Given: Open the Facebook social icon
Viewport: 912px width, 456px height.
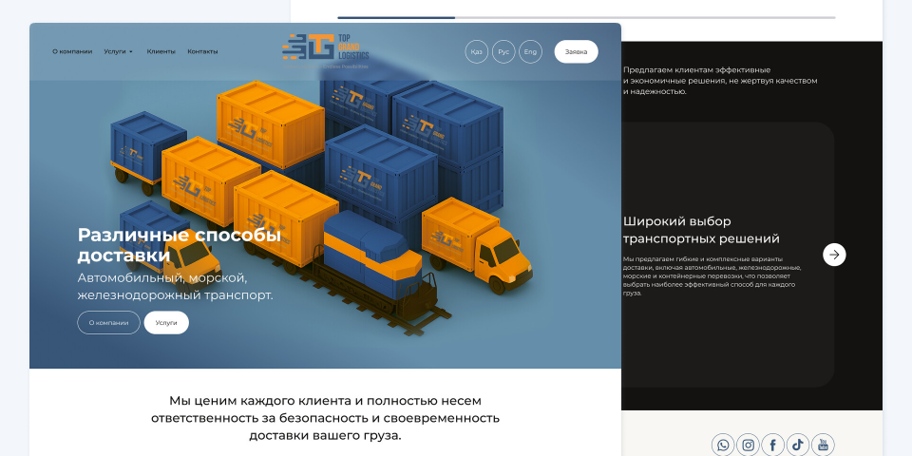Looking at the screenshot, I should (x=773, y=446).
